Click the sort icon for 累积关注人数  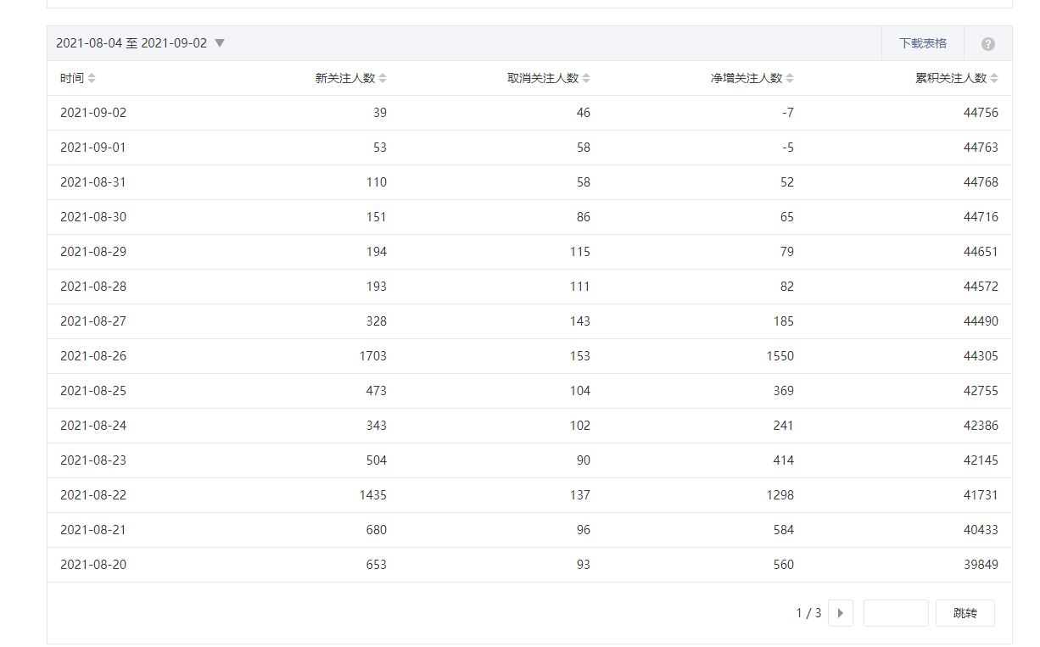[994, 78]
